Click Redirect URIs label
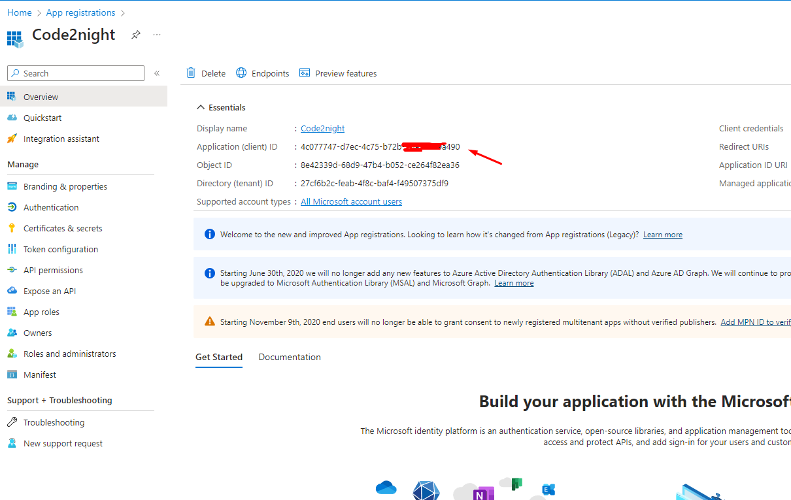 (744, 147)
